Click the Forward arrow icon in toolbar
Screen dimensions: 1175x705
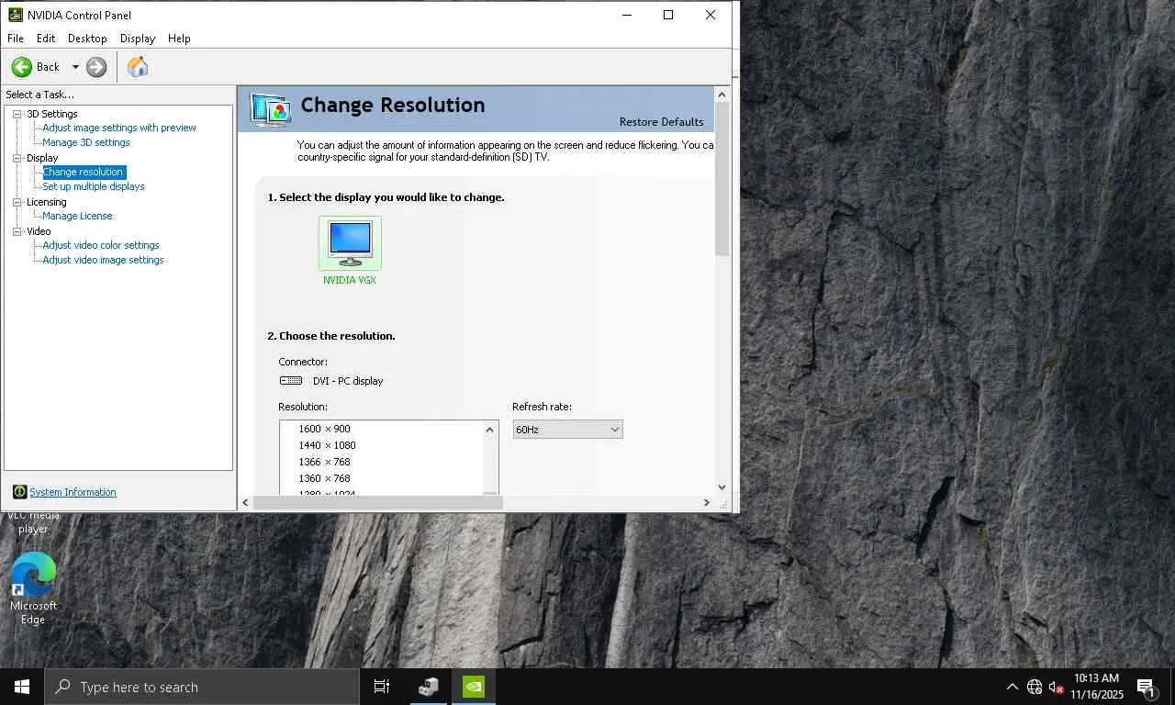96,67
